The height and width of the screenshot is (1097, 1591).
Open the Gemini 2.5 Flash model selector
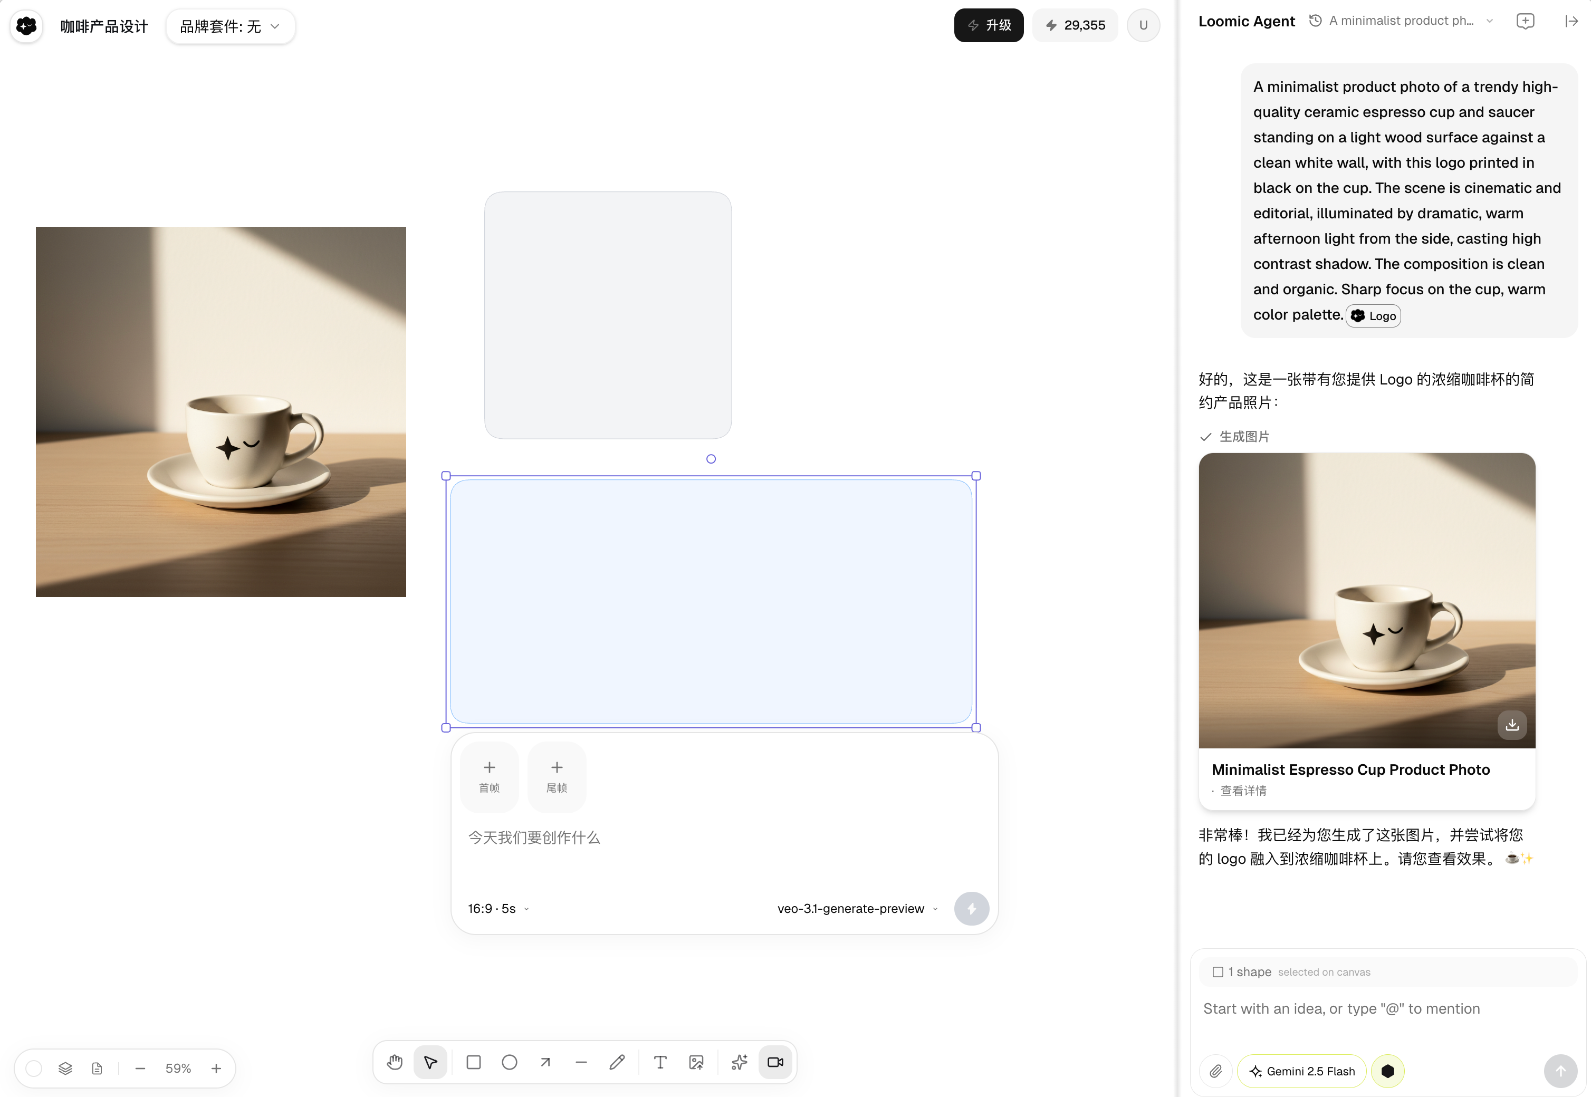[1301, 1071]
